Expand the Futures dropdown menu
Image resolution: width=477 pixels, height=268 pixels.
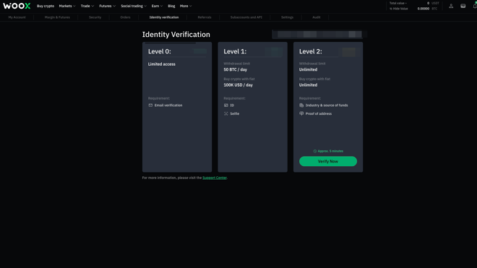[x=108, y=6]
